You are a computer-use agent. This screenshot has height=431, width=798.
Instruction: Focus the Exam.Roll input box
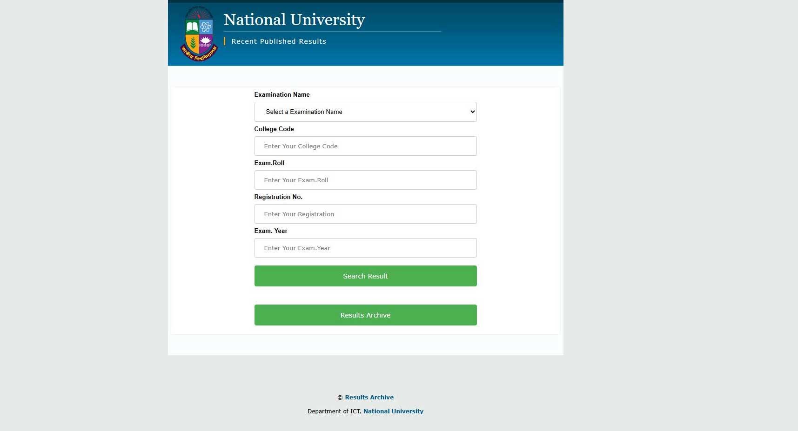(x=365, y=180)
